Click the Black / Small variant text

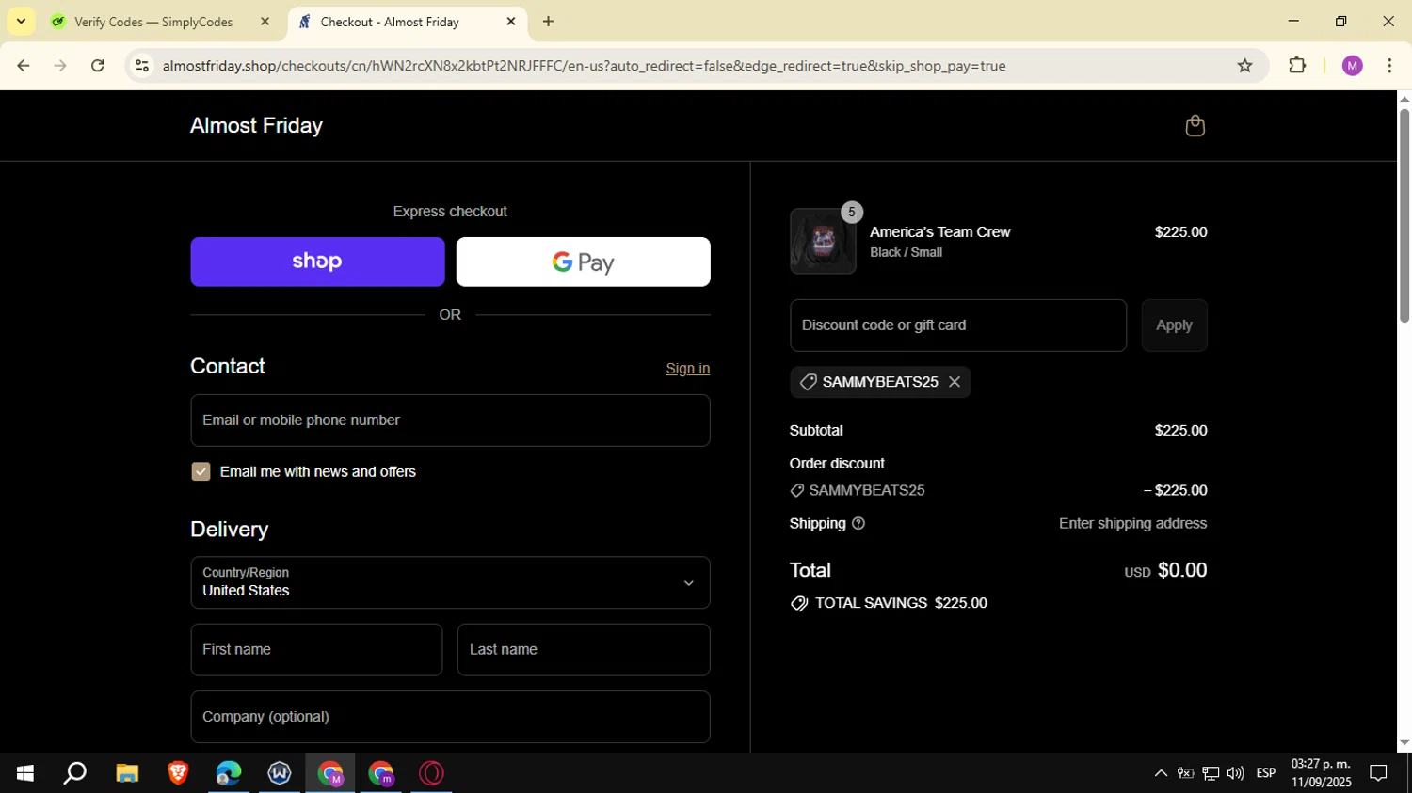coord(906,252)
